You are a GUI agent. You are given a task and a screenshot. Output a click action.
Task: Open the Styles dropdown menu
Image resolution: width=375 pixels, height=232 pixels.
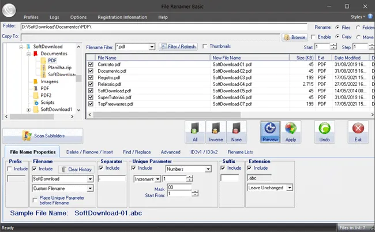[358, 17]
